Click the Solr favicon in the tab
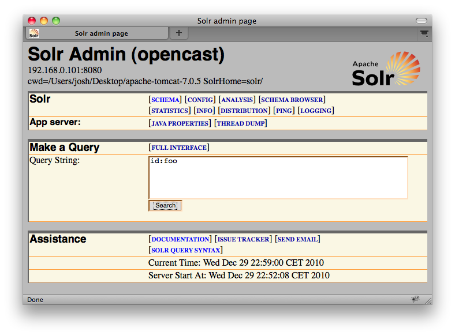 coord(34,33)
